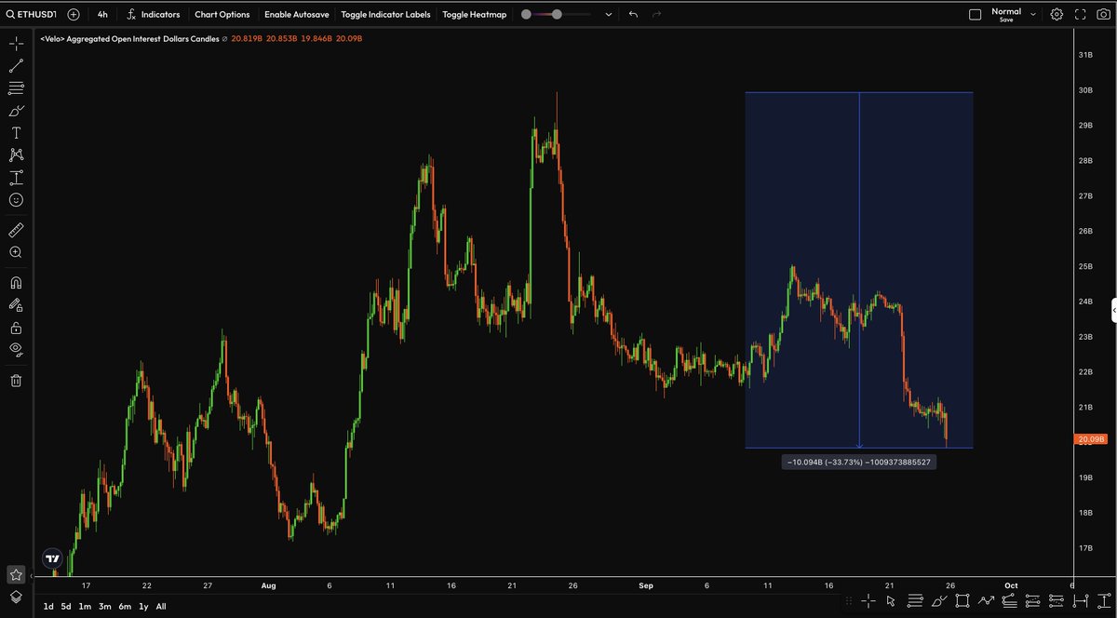This screenshot has height=618, width=1117.
Task: Set time range to 6m
Action: click(125, 607)
